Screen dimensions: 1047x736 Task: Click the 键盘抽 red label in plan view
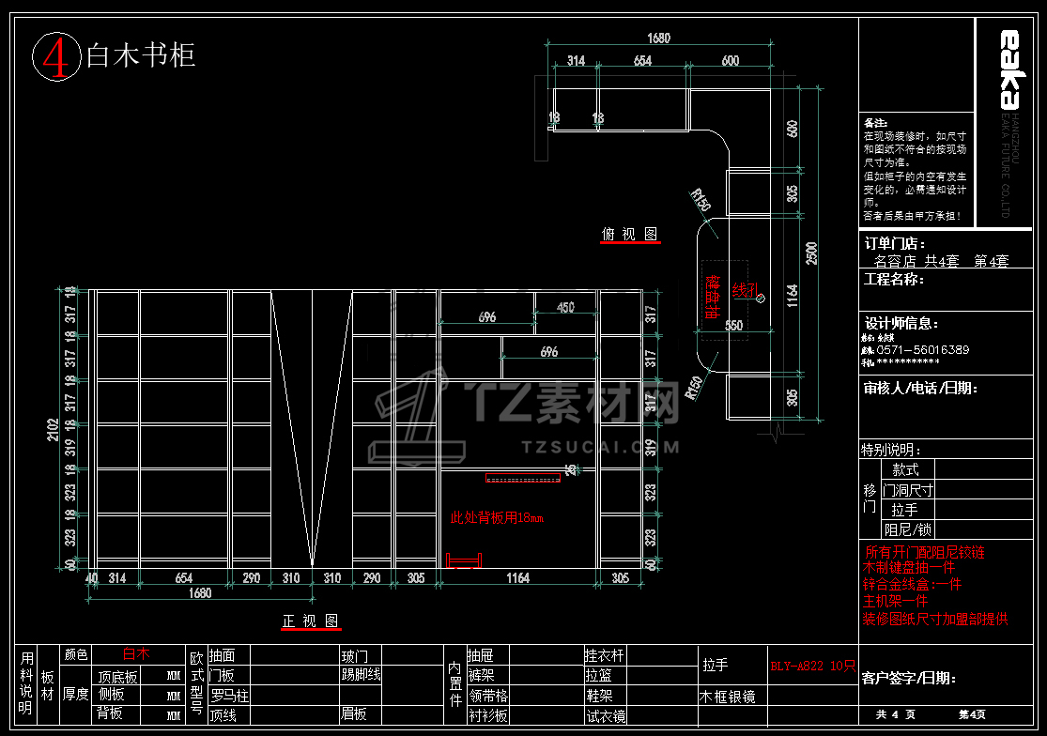713,297
